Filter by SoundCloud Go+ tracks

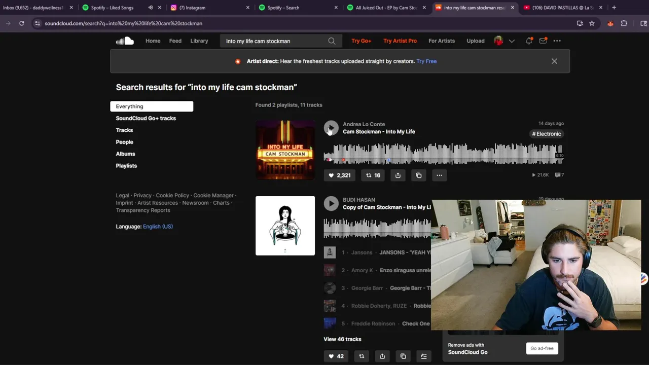pos(146,118)
